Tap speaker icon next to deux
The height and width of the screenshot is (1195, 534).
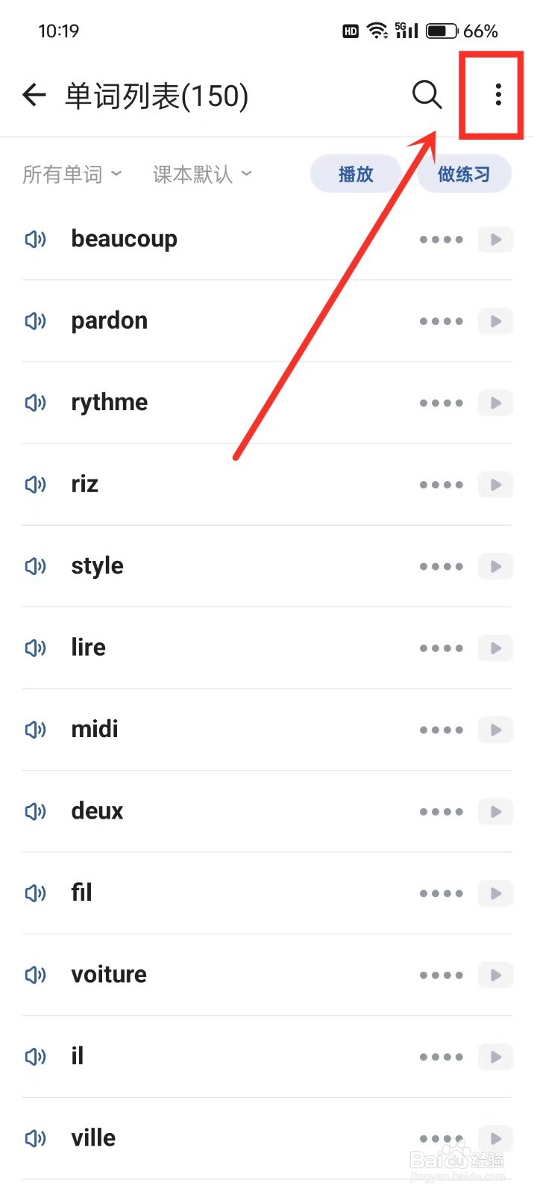pos(35,811)
